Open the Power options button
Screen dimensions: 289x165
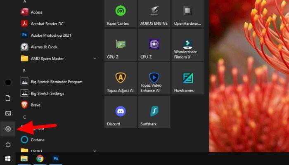point(8,144)
